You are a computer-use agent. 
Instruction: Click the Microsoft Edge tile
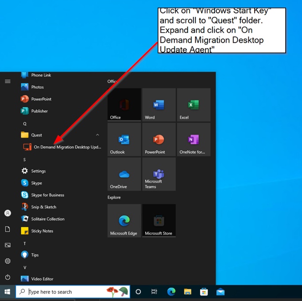point(124,221)
